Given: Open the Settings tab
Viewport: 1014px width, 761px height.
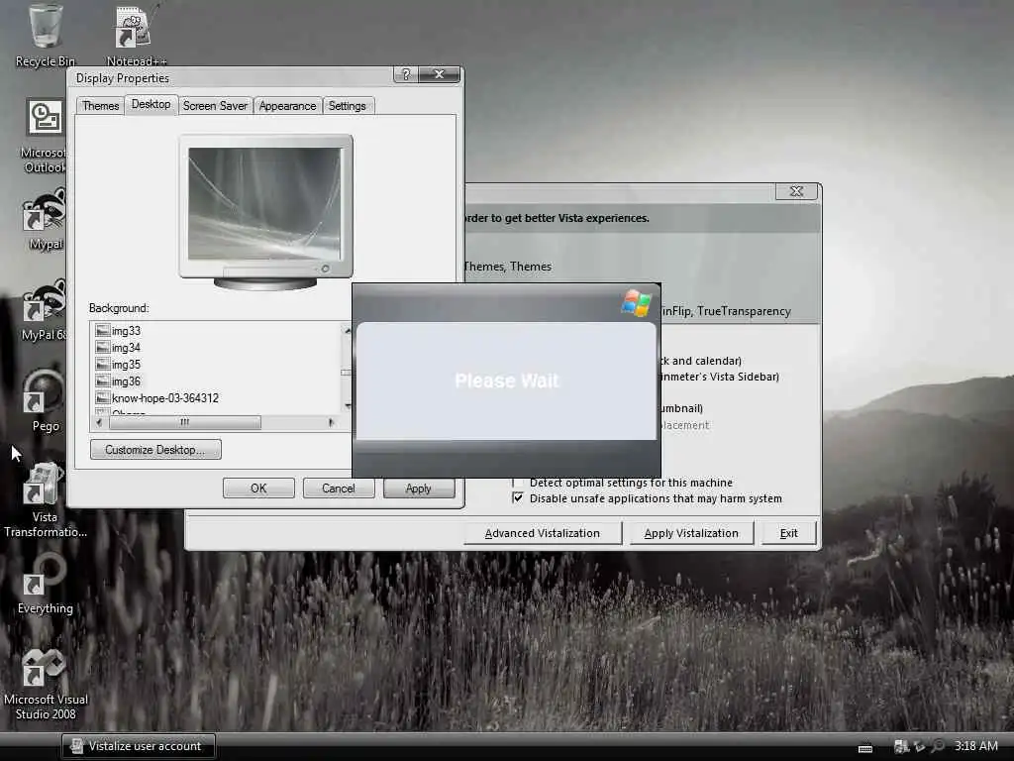Looking at the screenshot, I should [x=348, y=105].
